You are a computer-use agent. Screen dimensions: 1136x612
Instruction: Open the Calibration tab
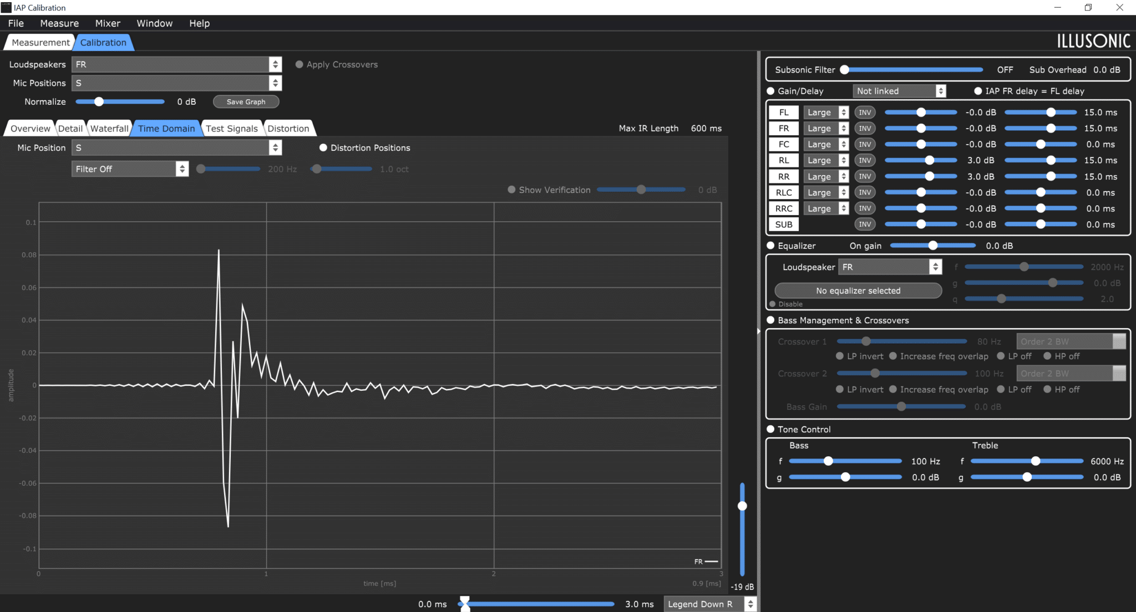point(103,43)
